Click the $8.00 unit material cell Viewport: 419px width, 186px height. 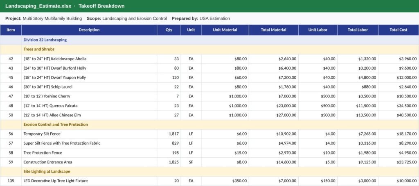(x=225, y=162)
